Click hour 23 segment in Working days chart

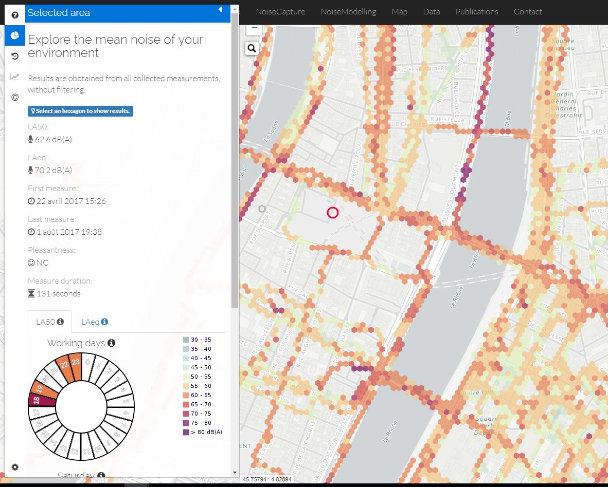tap(76, 362)
